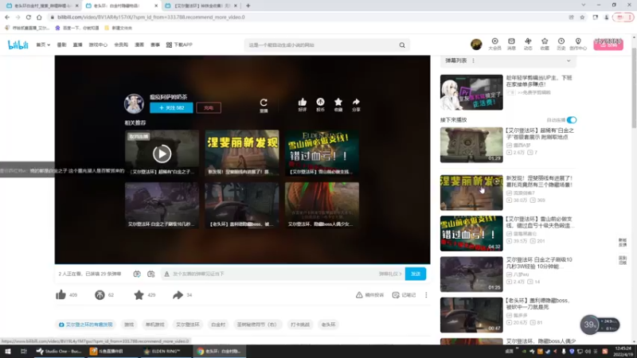Open the 打卡挑战 tag
The width and height of the screenshot is (637, 358).
(300, 325)
